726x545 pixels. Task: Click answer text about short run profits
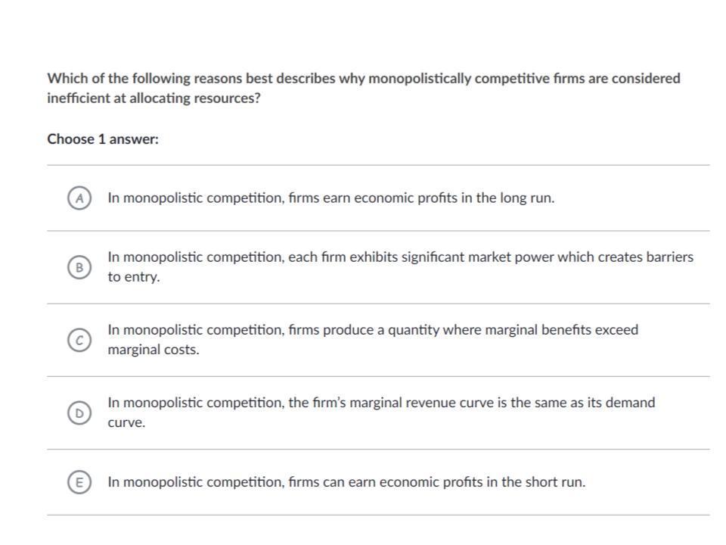click(x=346, y=482)
